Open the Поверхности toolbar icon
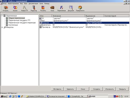Screen dimensions: 130x98 point(80,8)
